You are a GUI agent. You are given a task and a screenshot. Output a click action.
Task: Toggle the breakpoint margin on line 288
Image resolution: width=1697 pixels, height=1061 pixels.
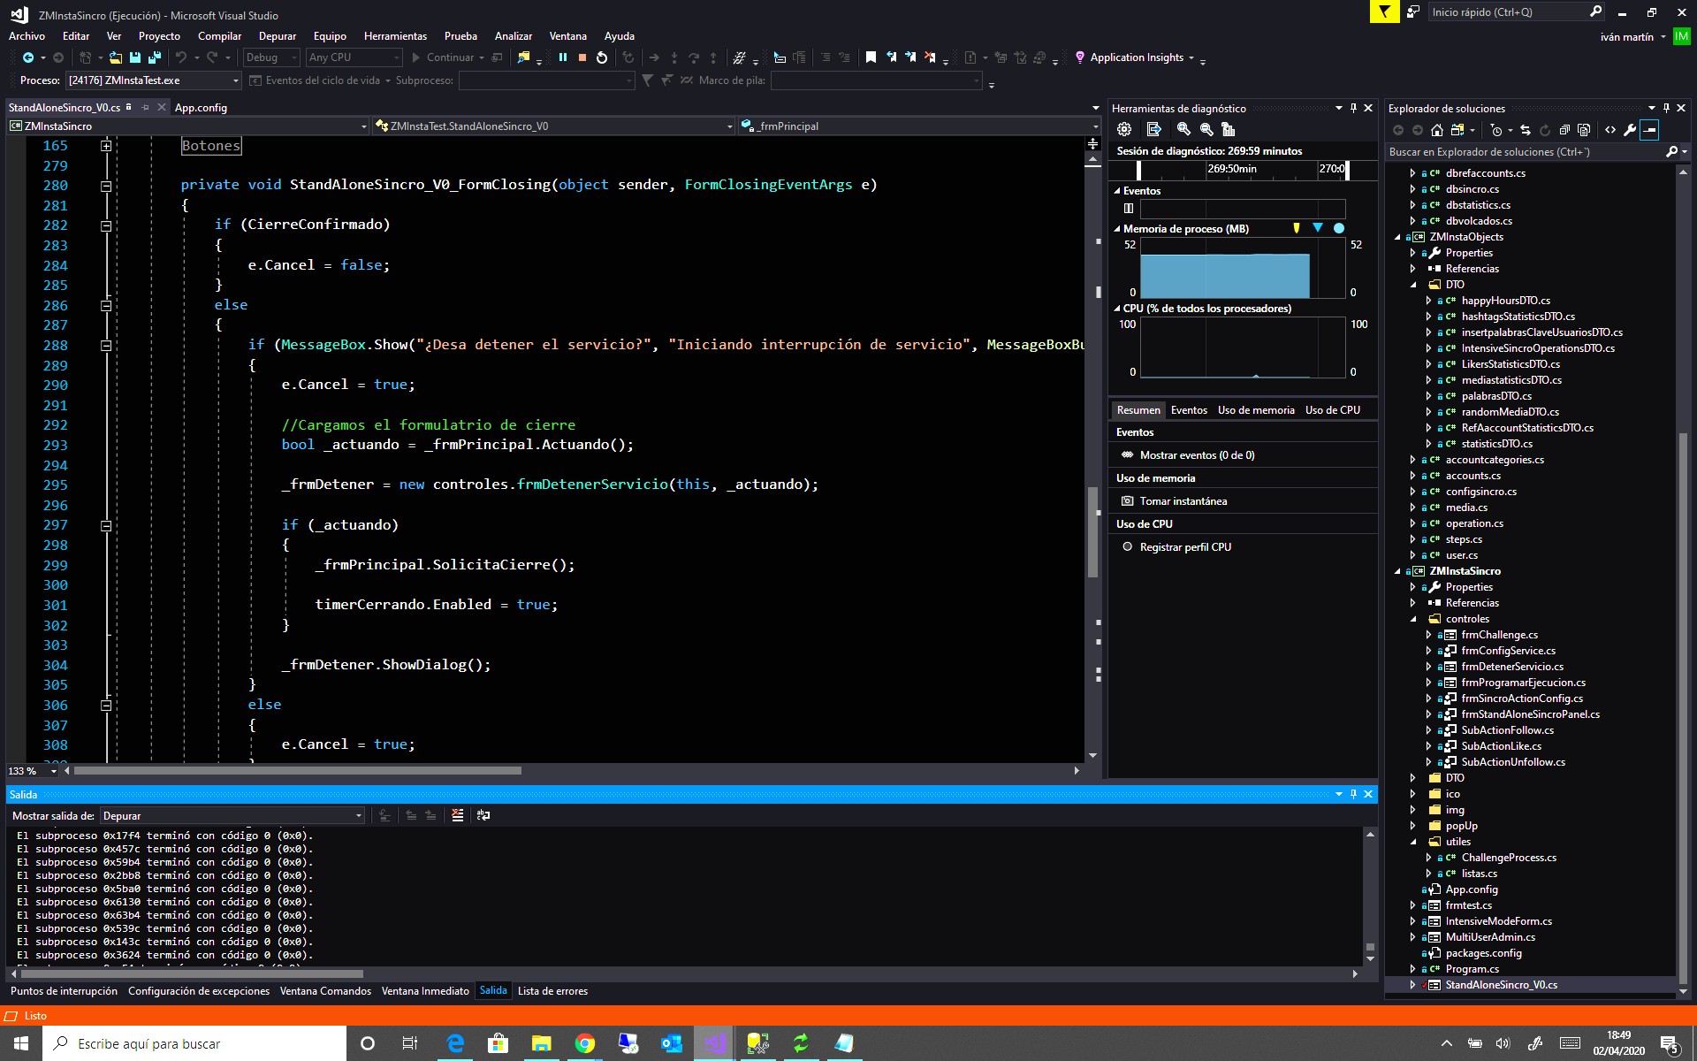click(x=16, y=345)
